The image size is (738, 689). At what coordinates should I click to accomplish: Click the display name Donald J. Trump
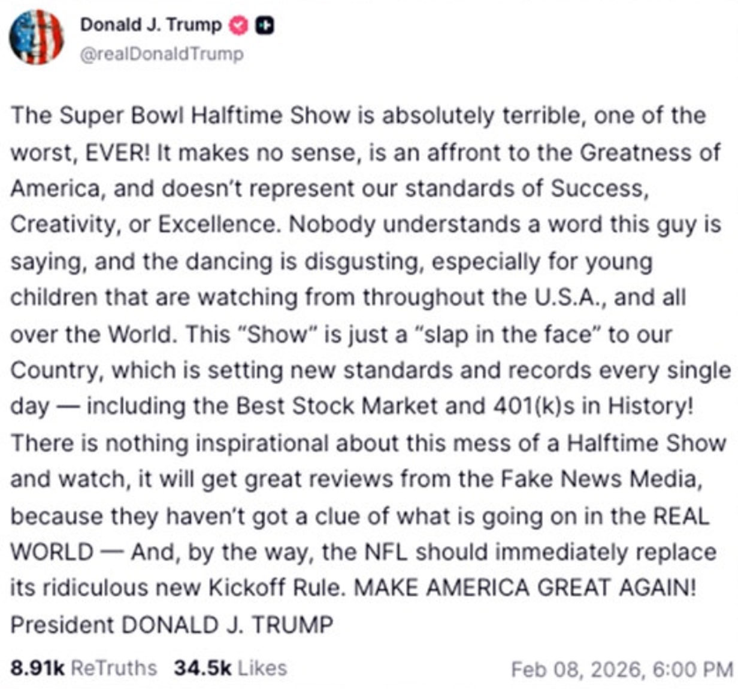click(x=152, y=26)
